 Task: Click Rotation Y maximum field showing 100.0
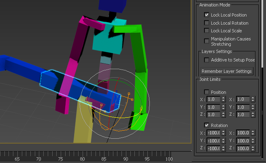point(243,141)
